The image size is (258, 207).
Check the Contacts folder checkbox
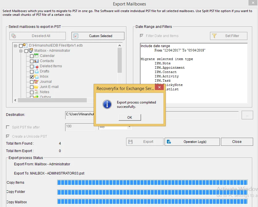pyautogui.click(x=32, y=61)
